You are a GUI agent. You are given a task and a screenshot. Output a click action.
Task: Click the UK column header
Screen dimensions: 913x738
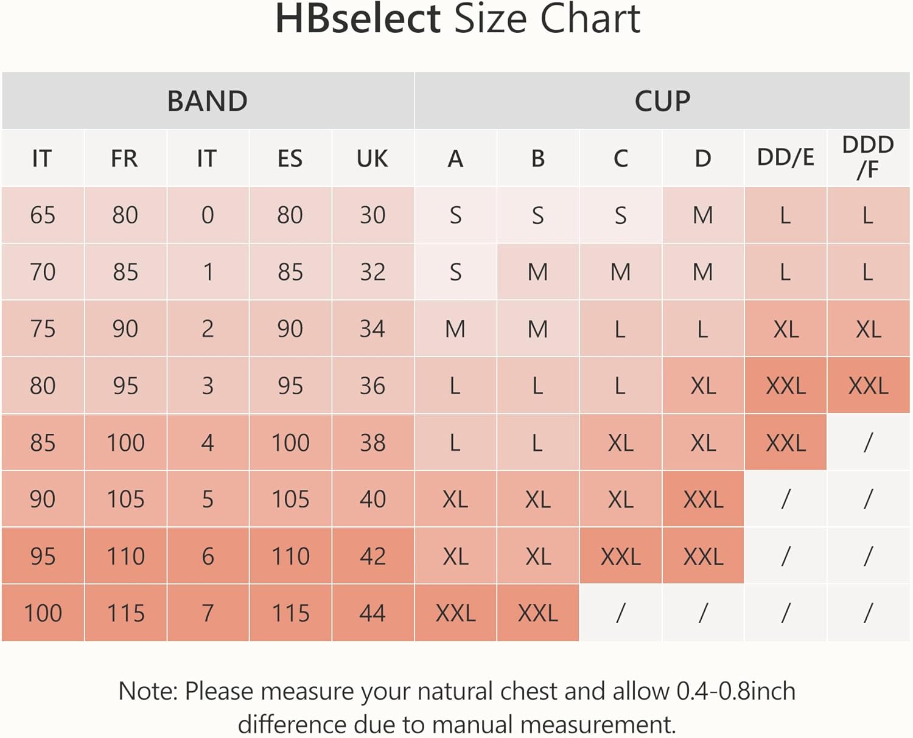tap(373, 159)
